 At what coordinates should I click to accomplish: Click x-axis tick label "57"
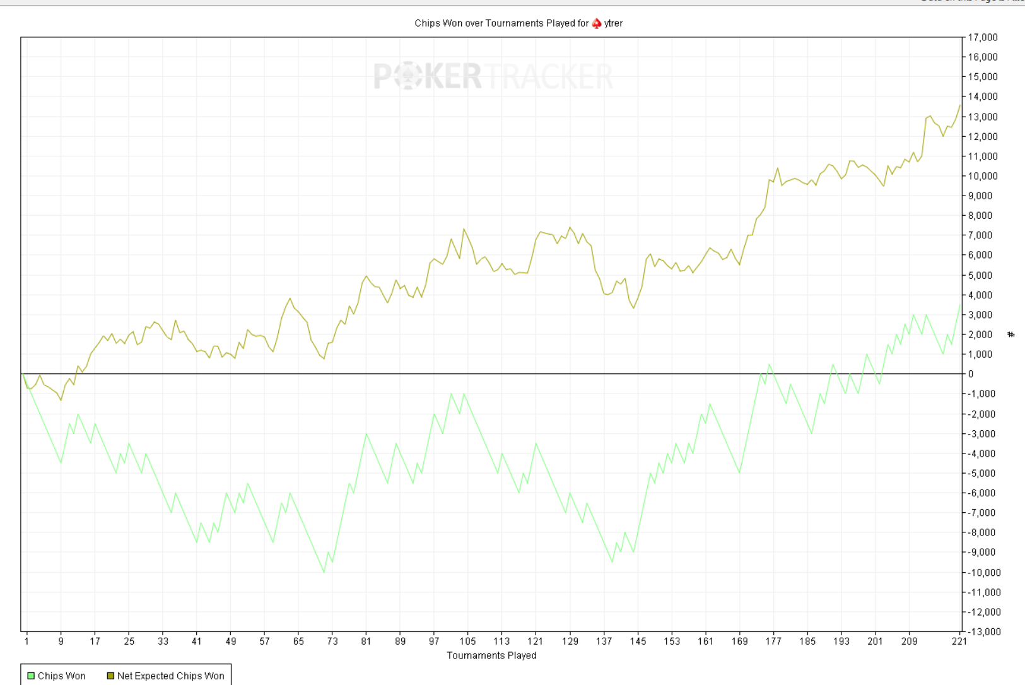click(264, 641)
